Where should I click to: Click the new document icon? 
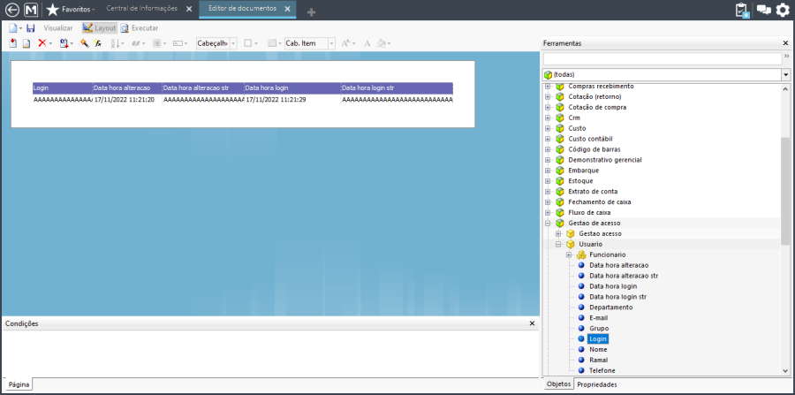pyautogui.click(x=12, y=28)
